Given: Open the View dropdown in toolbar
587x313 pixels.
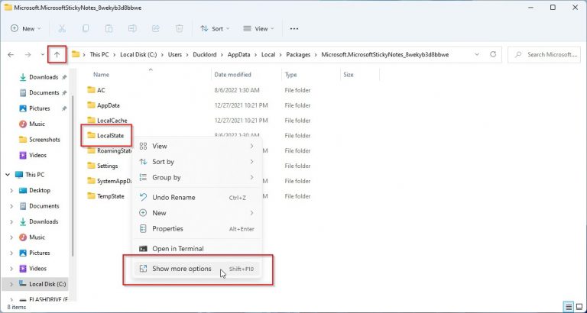Looking at the screenshot, I should coord(258,28).
